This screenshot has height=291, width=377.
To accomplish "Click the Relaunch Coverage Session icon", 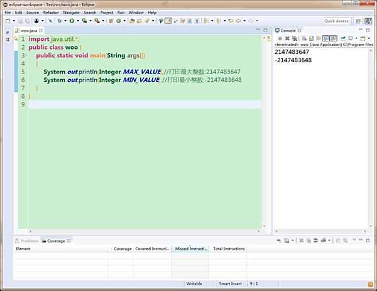I will tap(278, 240).
